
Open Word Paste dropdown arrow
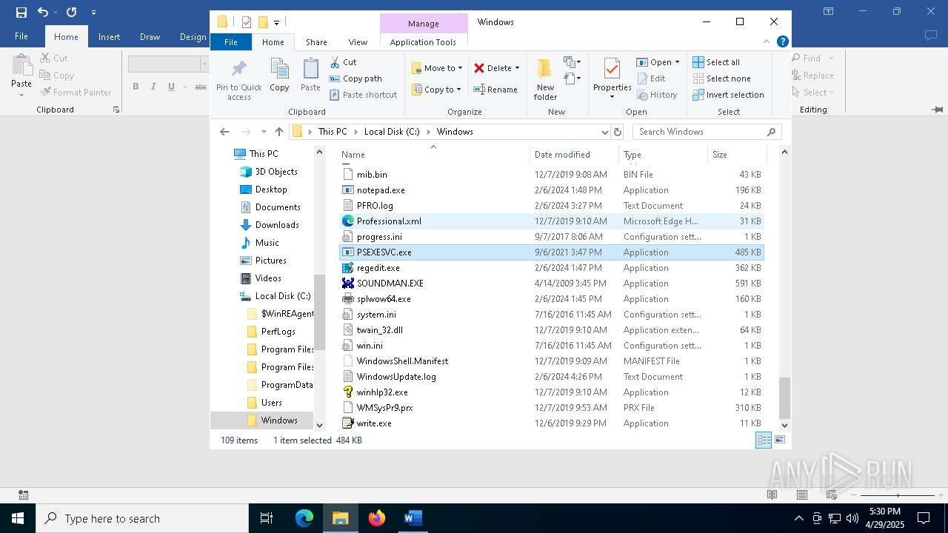coord(21,95)
